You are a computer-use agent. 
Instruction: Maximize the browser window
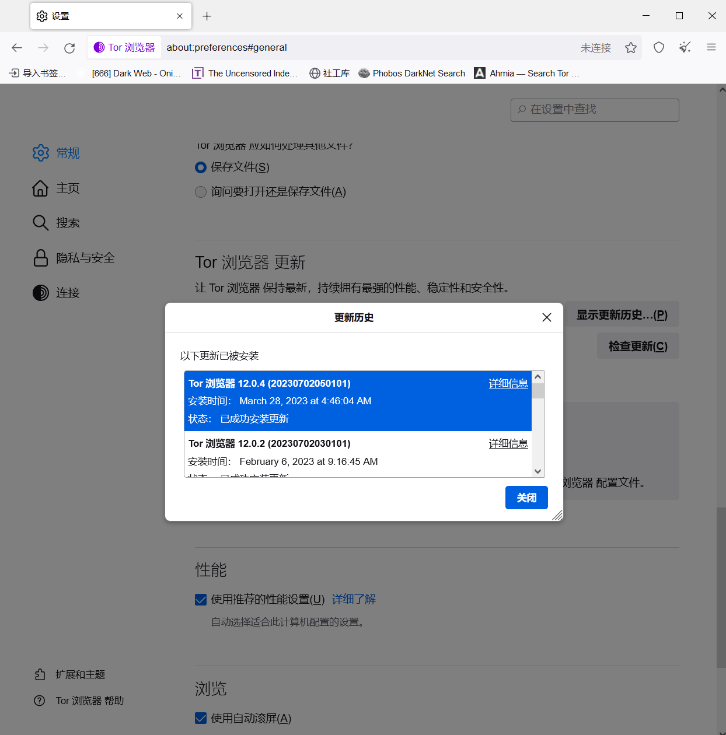coord(679,16)
